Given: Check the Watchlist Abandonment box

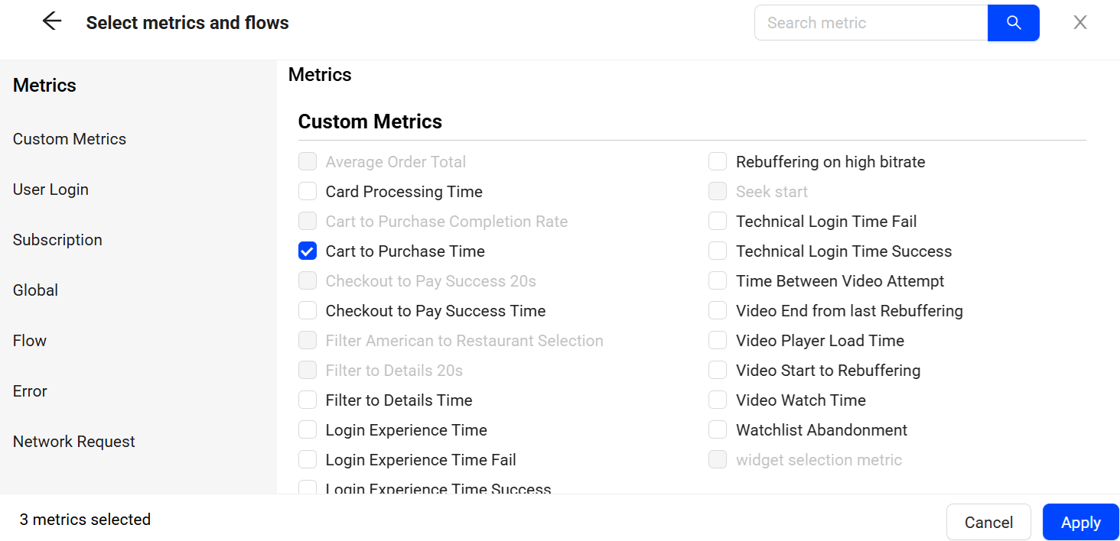Looking at the screenshot, I should click(718, 430).
